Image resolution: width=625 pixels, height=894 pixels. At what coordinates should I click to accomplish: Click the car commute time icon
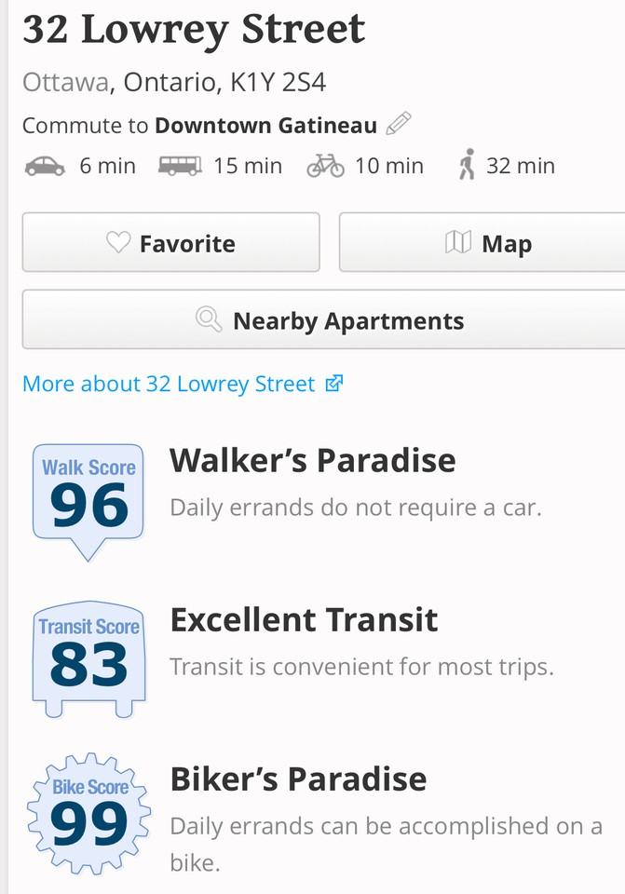click(45, 167)
